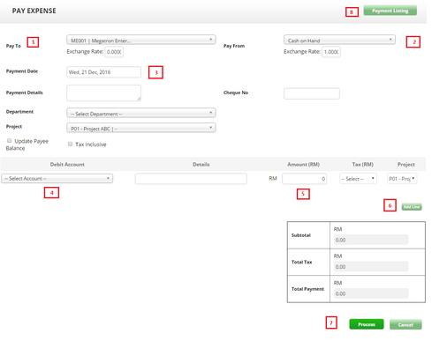The image size is (447, 341).
Task: Click the Payment Listing button
Action: click(390, 11)
